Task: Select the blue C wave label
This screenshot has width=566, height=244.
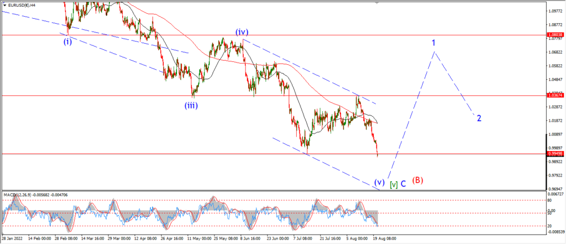Action: coord(403,184)
